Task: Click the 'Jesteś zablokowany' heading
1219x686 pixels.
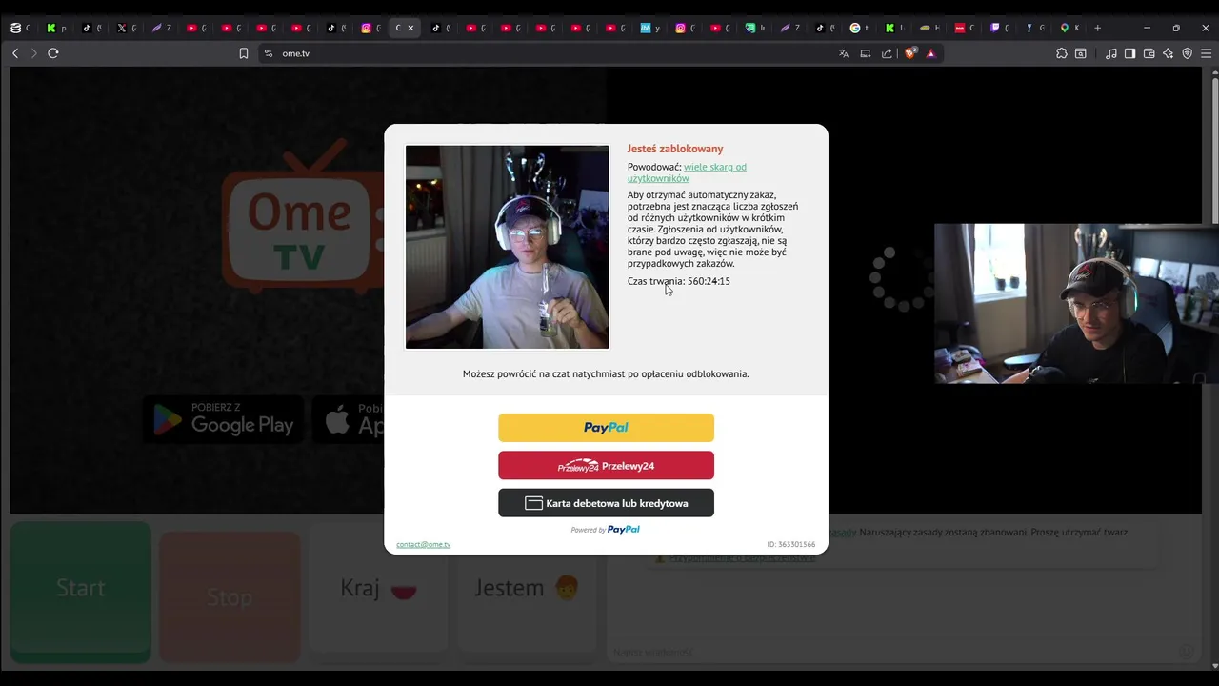Action: tap(675, 149)
